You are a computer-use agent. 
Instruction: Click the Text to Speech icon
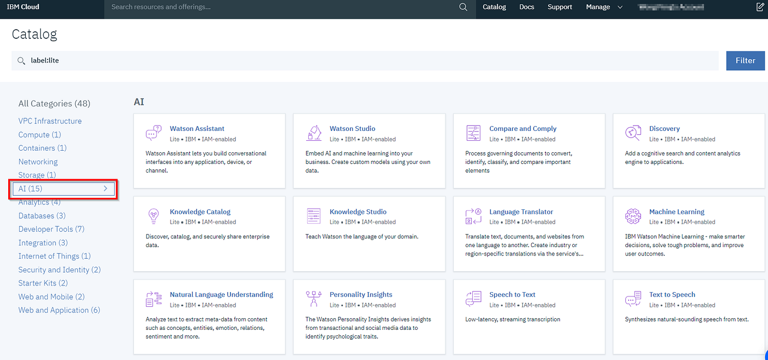tap(633, 299)
